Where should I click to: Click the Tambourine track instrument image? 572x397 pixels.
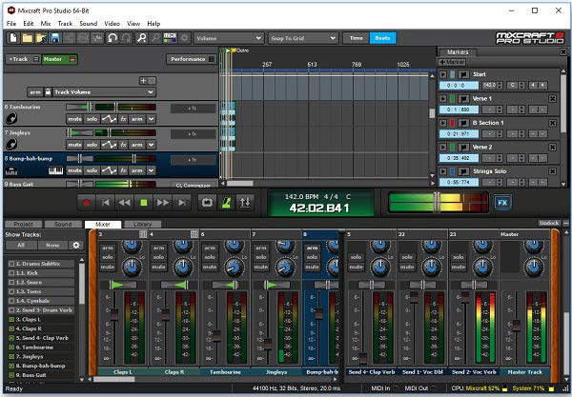tap(11, 118)
